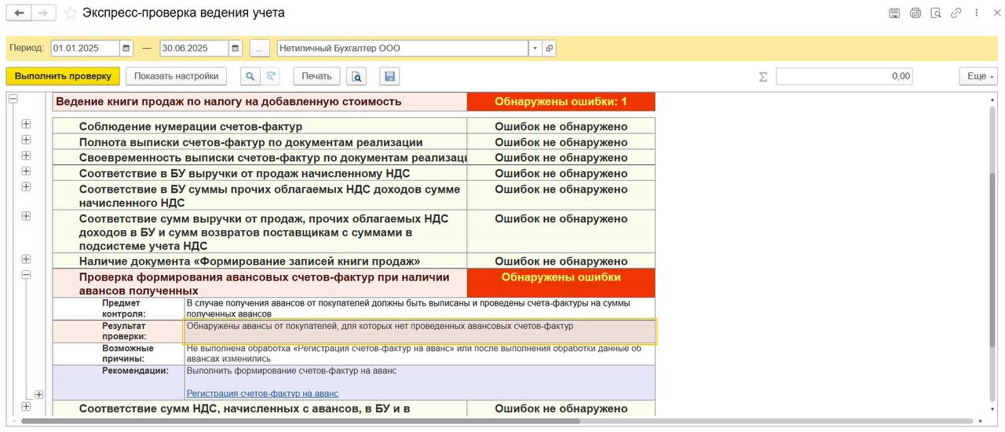Expand Соответствие сумм выручки от продаж row

pos(26,216)
